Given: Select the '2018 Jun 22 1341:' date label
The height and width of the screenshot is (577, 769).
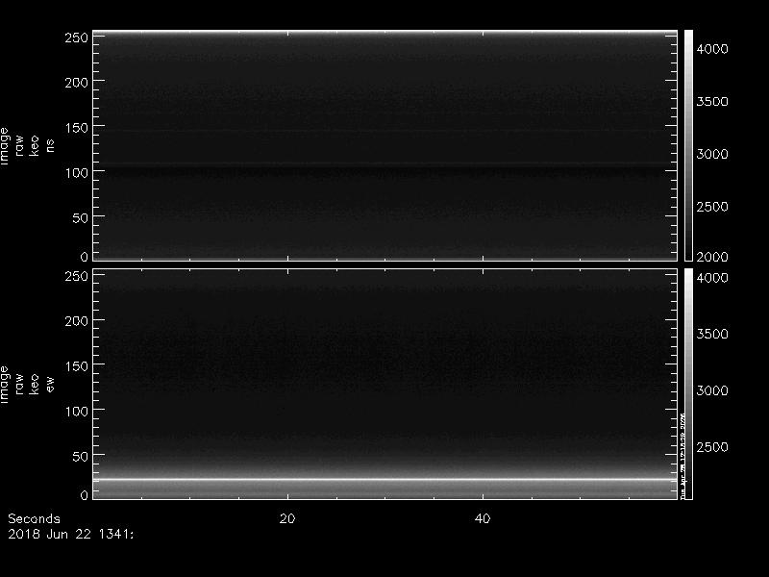Looking at the screenshot, I should pyautogui.click(x=70, y=534).
